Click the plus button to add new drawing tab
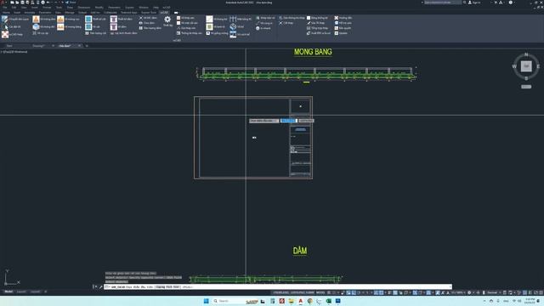The height and width of the screenshot is (306, 544). [87, 46]
